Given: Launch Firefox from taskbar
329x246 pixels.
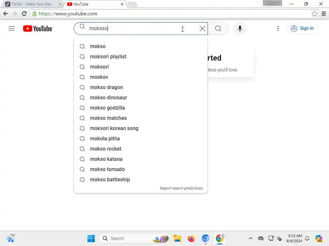Looking at the screenshot, I should point(191,238).
